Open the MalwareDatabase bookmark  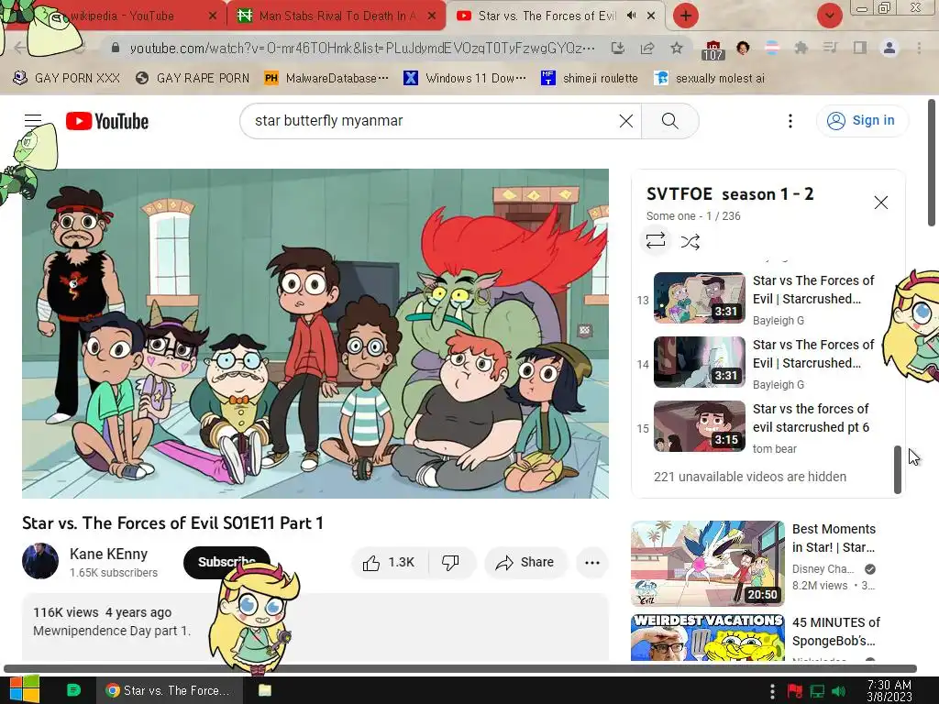click(326, 78)
